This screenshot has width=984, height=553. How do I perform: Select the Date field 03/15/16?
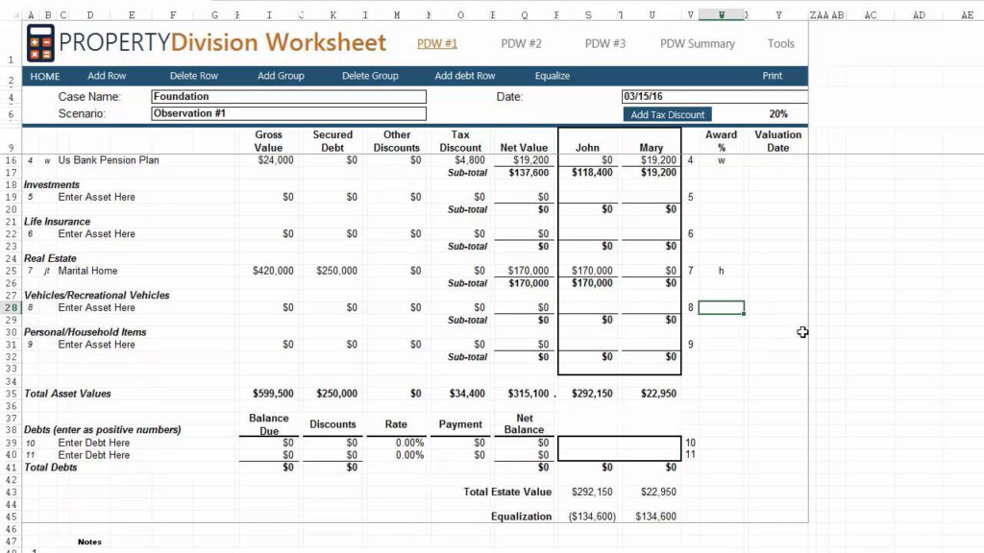click(714, 97)
